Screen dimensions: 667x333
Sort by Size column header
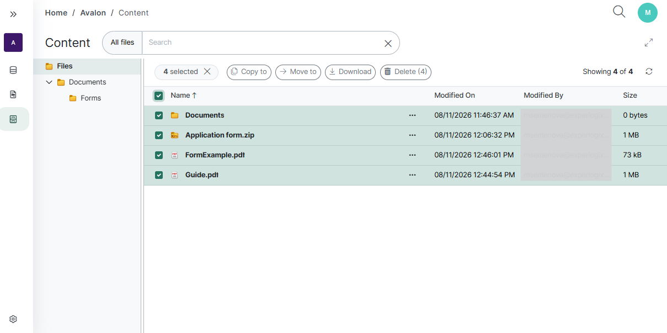click(630, 96)
